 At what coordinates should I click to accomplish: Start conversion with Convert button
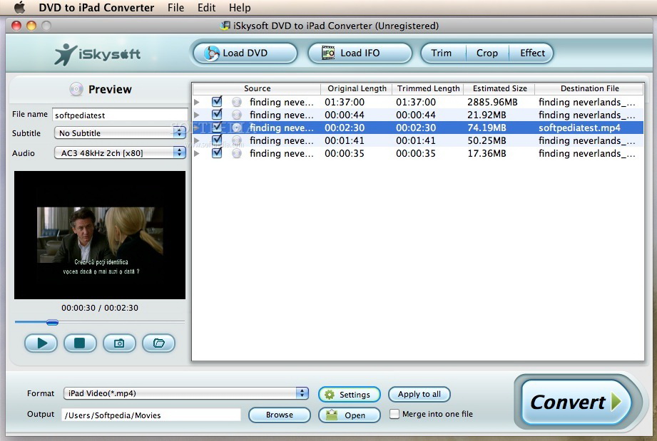[576, 402]
